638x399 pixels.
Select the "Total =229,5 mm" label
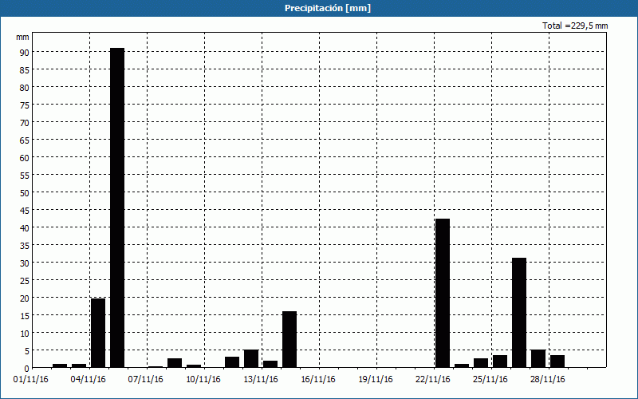pos(575,26)
